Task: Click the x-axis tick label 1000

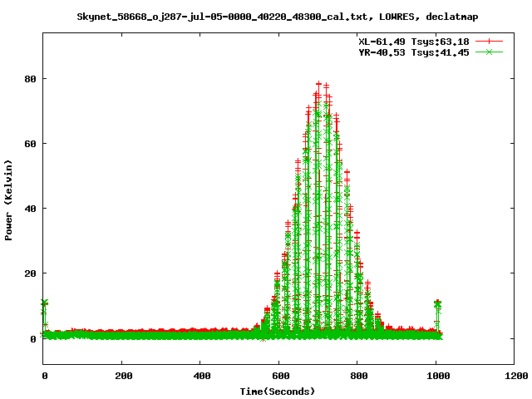Action: (x=438, y=376)
